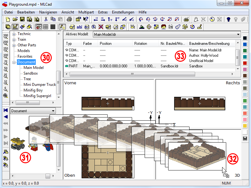
Task: Pick the black color swatch
Action: pyautogui.click(x=245, y=38)
